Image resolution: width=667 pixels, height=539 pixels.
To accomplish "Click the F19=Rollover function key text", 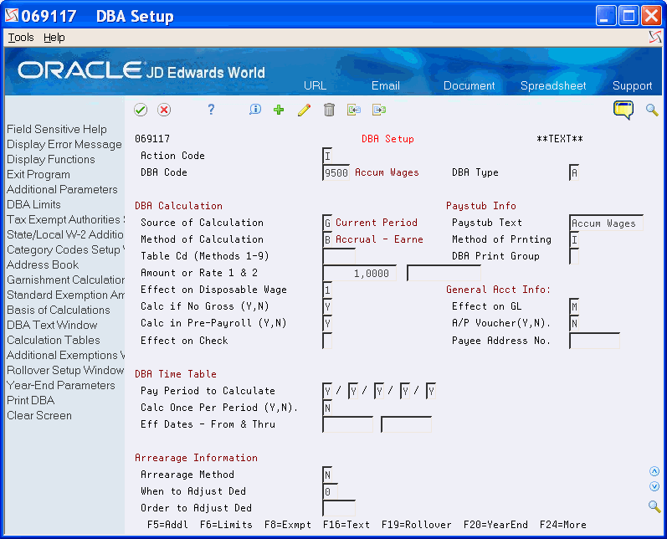I will 416,525.
